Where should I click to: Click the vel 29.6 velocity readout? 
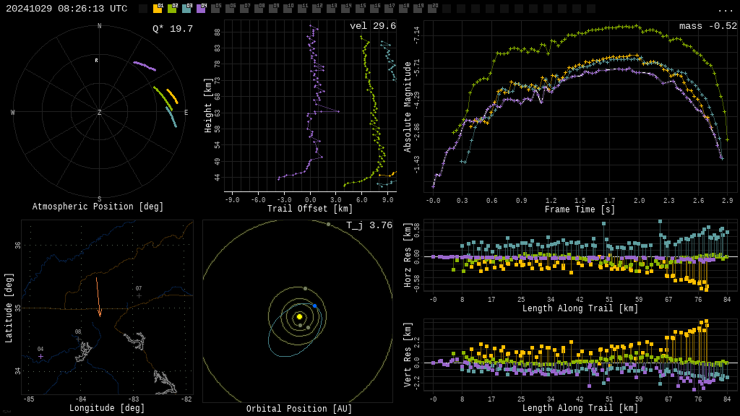click(x=372, y=26)
